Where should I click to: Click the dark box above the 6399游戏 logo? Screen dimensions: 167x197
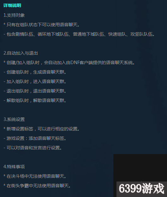point(140,168)
